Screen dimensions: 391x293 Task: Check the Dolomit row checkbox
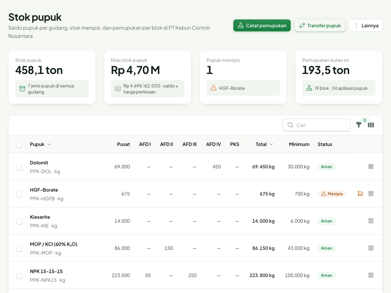[x=19, y=167]
